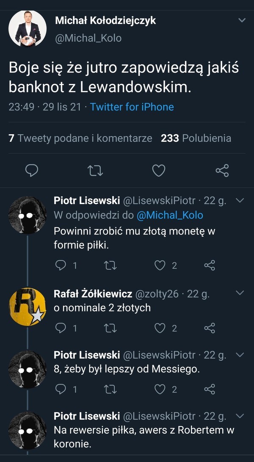The height and width of the screenshot is (462, 254).
Task: Expand menu chevron on złotą monetę reply
Action: pos(240,200)
